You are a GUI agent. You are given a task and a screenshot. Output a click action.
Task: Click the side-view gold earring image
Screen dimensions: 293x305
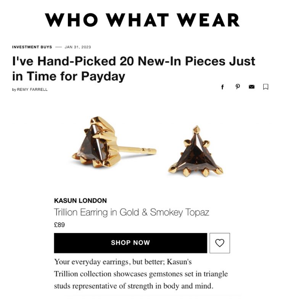(x=114, y=142)
